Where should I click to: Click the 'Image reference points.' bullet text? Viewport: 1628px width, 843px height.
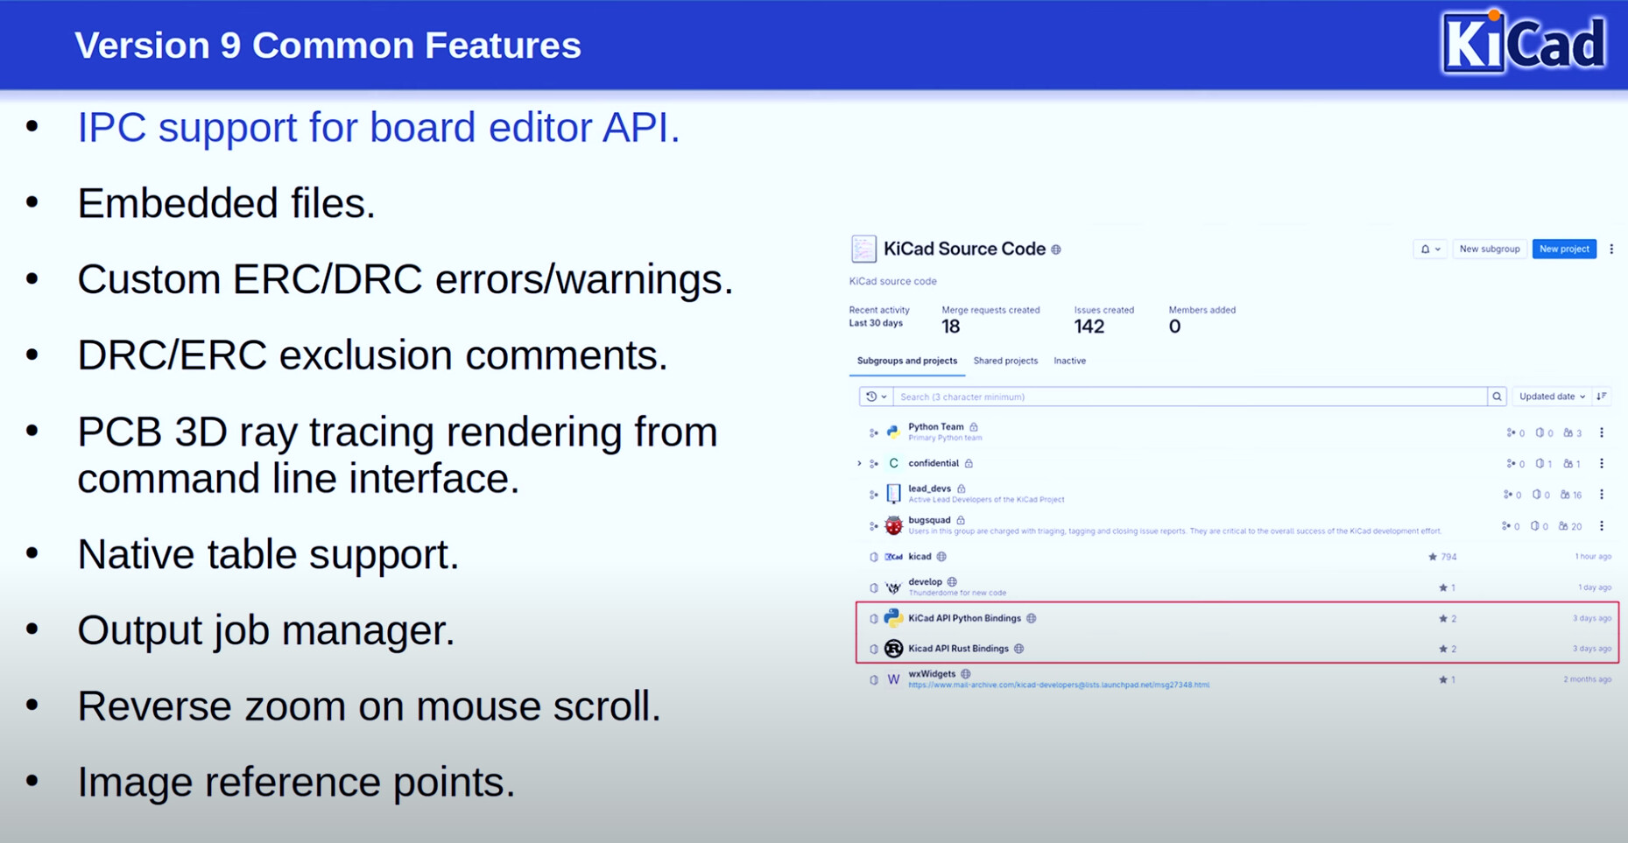pyautogui.click(x=296, y=782)
